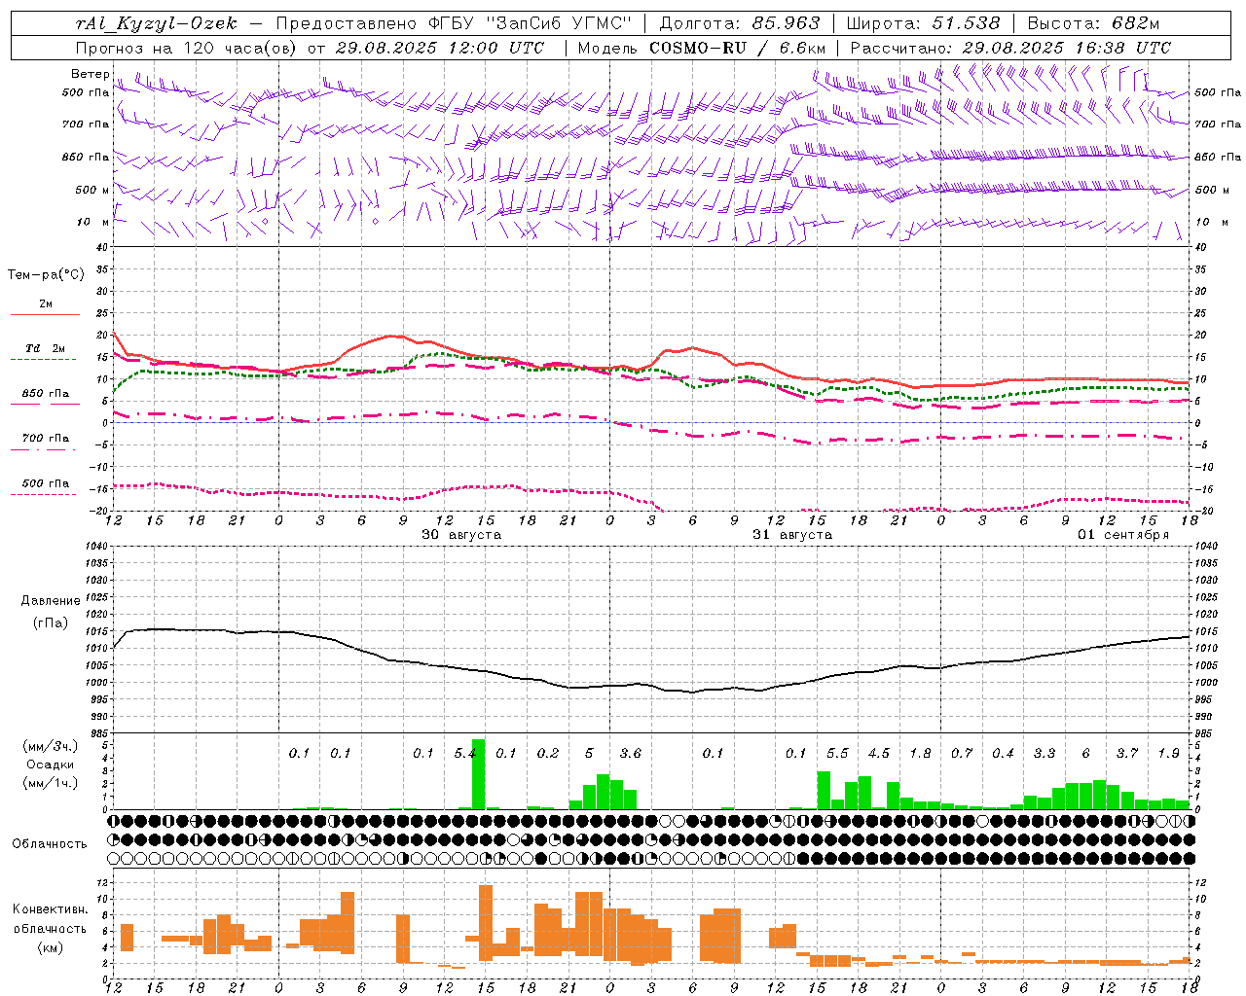Screen dimensions: 1246x996
Task: Click the 'Долгота: 85.963' longitude value
Action: tap(740, 23)
